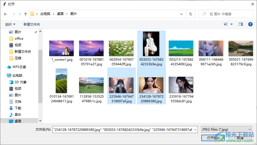Open the JPEG Files type dropdown

[x=226, y=129]
